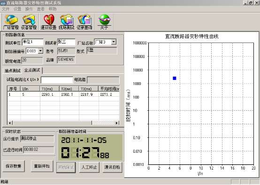Expand the 厂站名称 station name dropdown
Viewport: 260px width, 185px height.
click(x=114, y=42)
